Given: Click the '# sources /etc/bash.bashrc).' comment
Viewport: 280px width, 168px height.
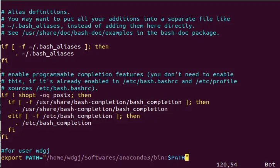Looking at the screenshot, I should (x=50, y=88).
